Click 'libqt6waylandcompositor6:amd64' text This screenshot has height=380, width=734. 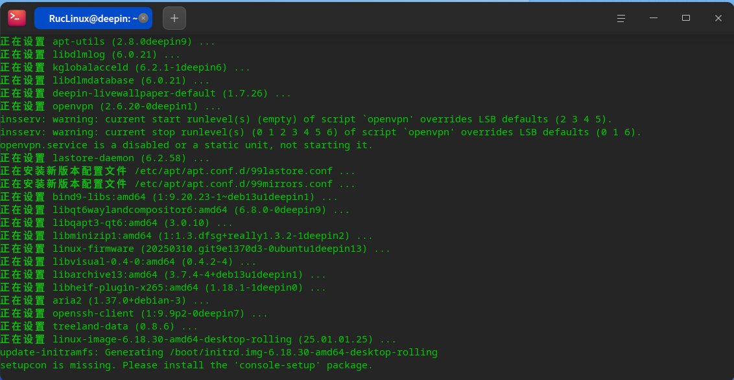tap(140, 210)
